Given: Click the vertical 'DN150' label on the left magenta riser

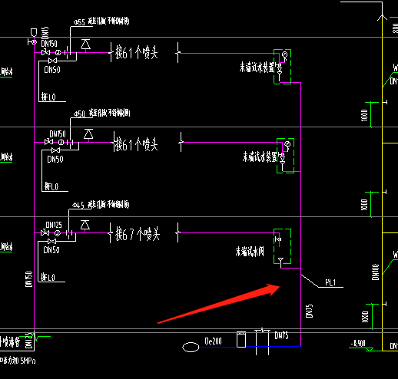Looking at the screenshot, I should click(29, 279).
